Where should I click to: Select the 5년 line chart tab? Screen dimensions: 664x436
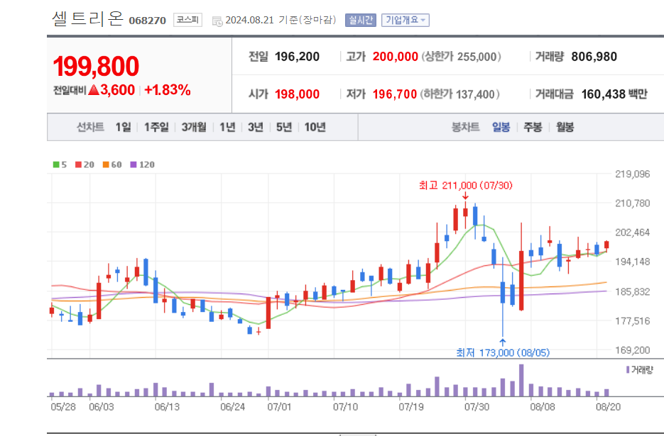pyautogui.click(x=284, y=127)
